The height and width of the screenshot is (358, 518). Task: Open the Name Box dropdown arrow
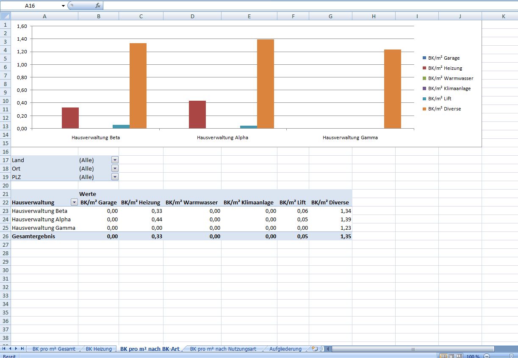pyautogui.click(x=64, y=6)
